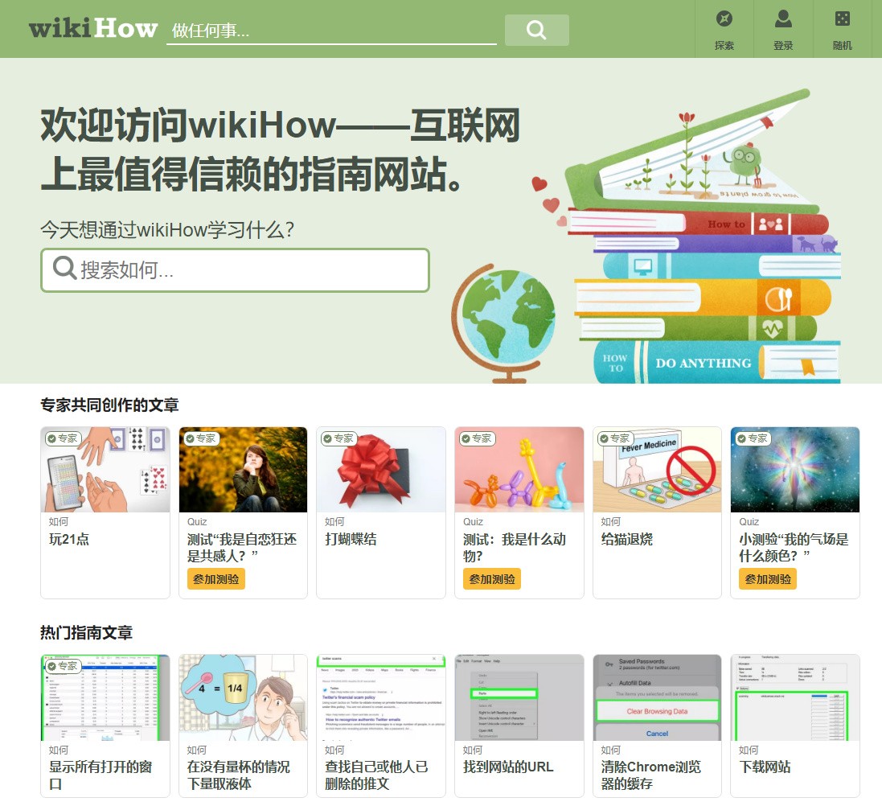Image resolution: width=882 pixels, height=806 pixels.
Task: Open the 下载网站 article
Action: click(x=765, y=767)
